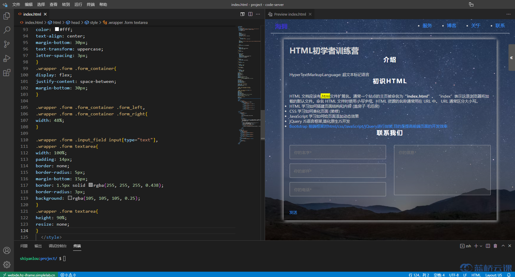Screen dimensions: 515x277
Task: Open the new terminal launch profile dropdown
Action: pos(481,246)
